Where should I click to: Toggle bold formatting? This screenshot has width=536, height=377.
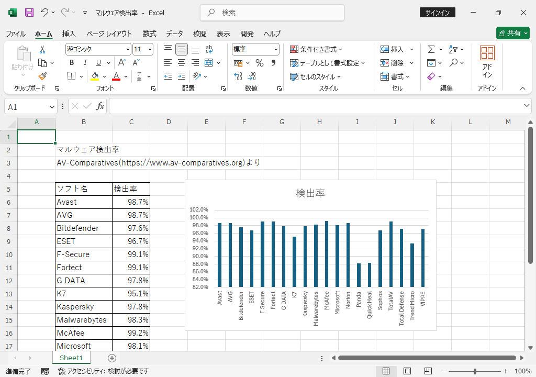point(72,63)
